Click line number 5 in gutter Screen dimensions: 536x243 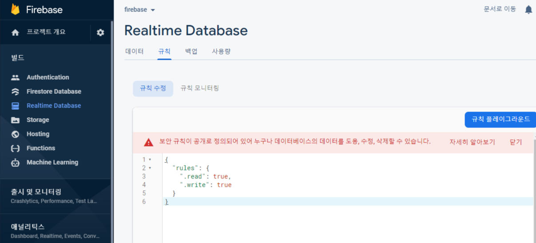point(144,193)
